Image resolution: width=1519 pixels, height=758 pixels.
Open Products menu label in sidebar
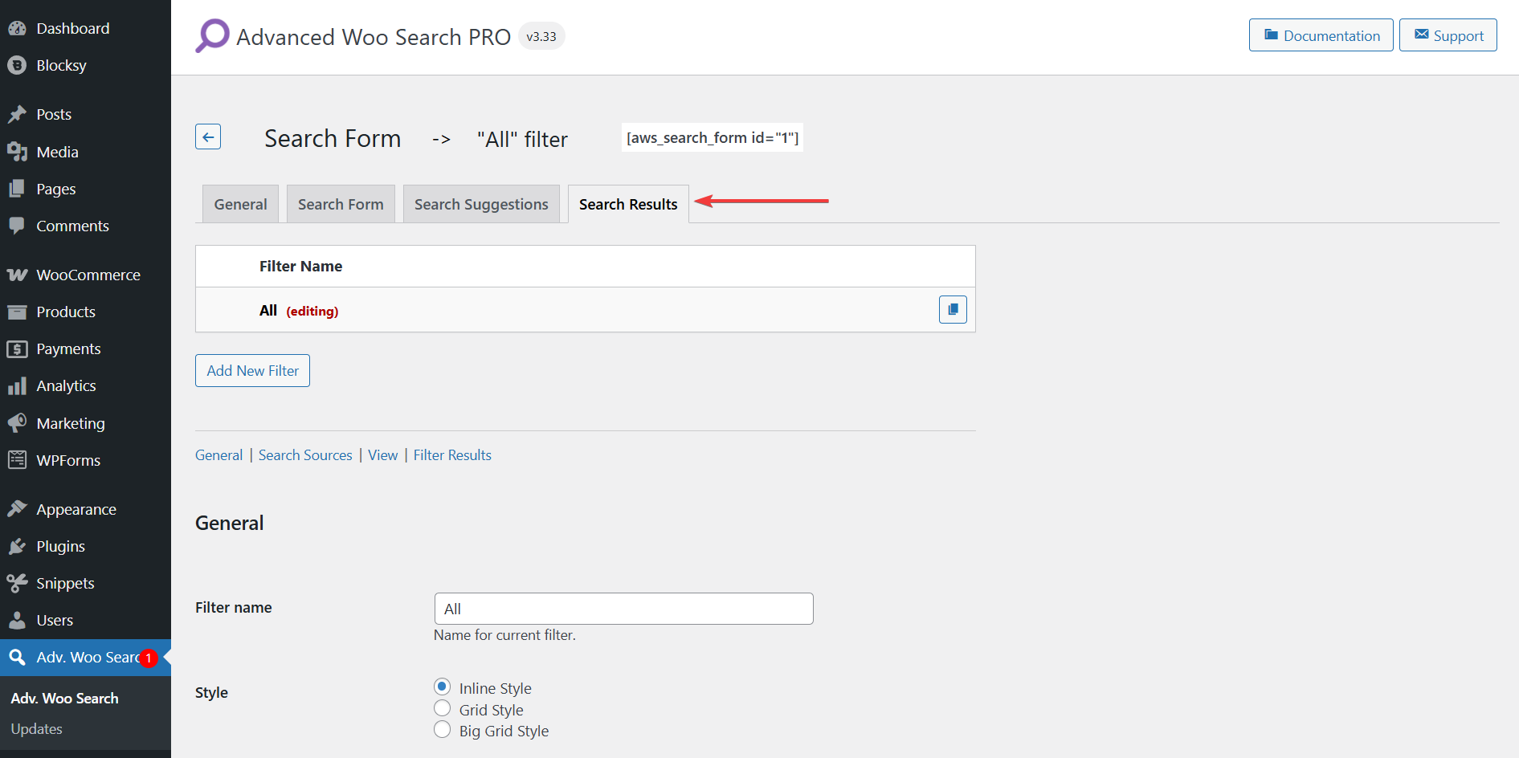click(x=66, y=312)
